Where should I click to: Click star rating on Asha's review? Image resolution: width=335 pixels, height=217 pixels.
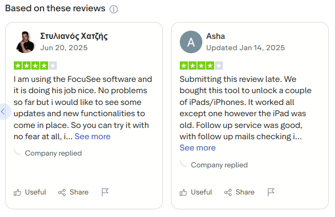pos(201,66)
